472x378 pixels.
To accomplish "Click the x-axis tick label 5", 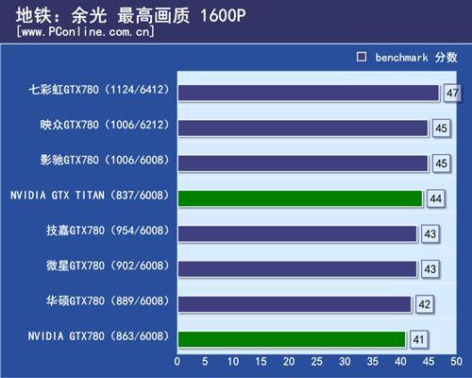I will pyautogui.click(x=205, y=361).
